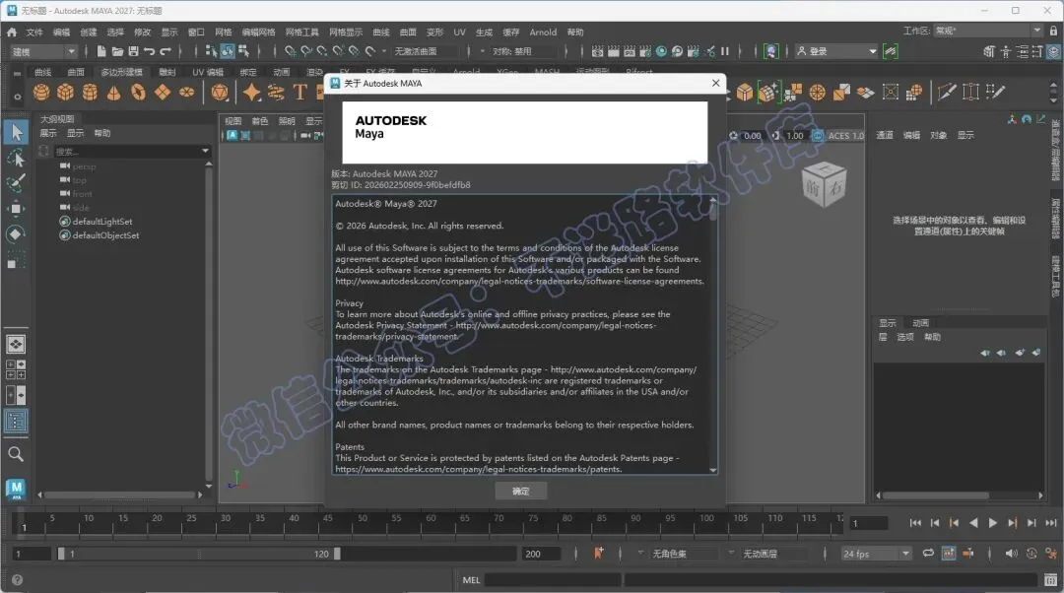Select the Lasso select tool
Image resolution: width=1064 pixels, height=593 pixels.
17,158
